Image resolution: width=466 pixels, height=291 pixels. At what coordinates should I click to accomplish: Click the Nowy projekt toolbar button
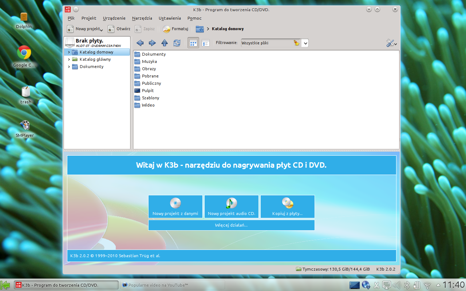(x=85, y=29)
